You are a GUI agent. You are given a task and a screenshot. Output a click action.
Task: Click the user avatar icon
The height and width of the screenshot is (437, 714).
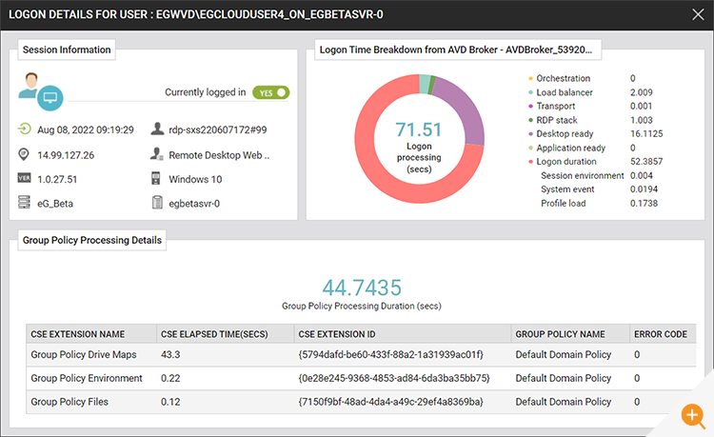pos(30,85)
